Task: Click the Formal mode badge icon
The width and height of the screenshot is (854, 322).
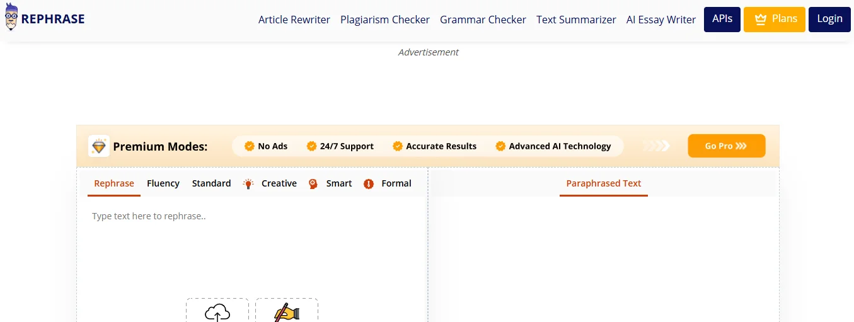Action: click(369, 184)
